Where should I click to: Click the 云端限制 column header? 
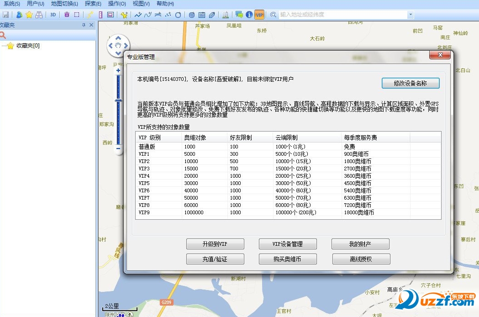point(307,137)
